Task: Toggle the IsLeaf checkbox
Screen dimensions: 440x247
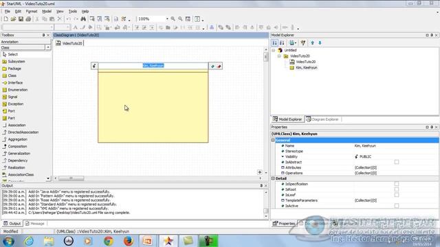Action: [x=397, y=195]
